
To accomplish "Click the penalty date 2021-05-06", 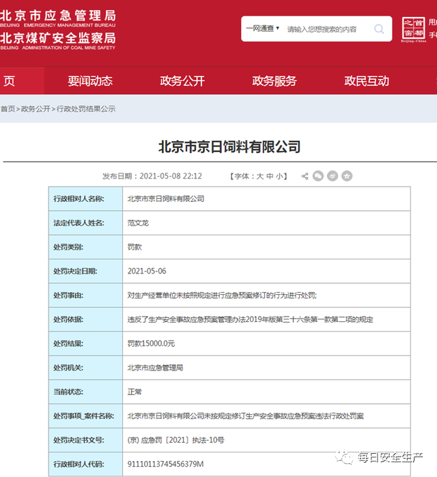I will click(x=147, y=271).
